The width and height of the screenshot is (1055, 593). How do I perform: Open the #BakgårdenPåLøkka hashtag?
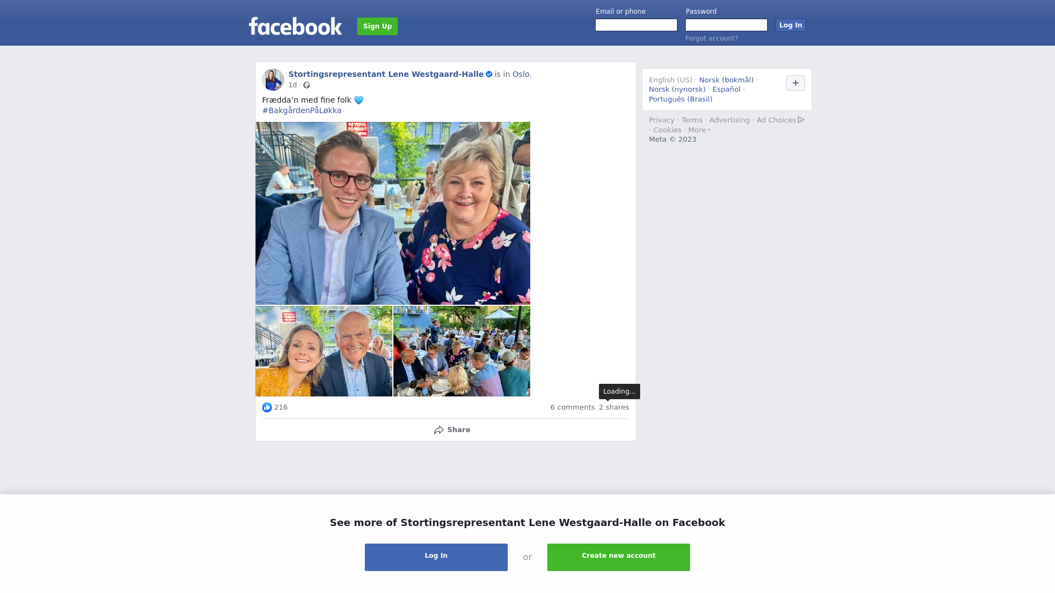tap(302, 110)
